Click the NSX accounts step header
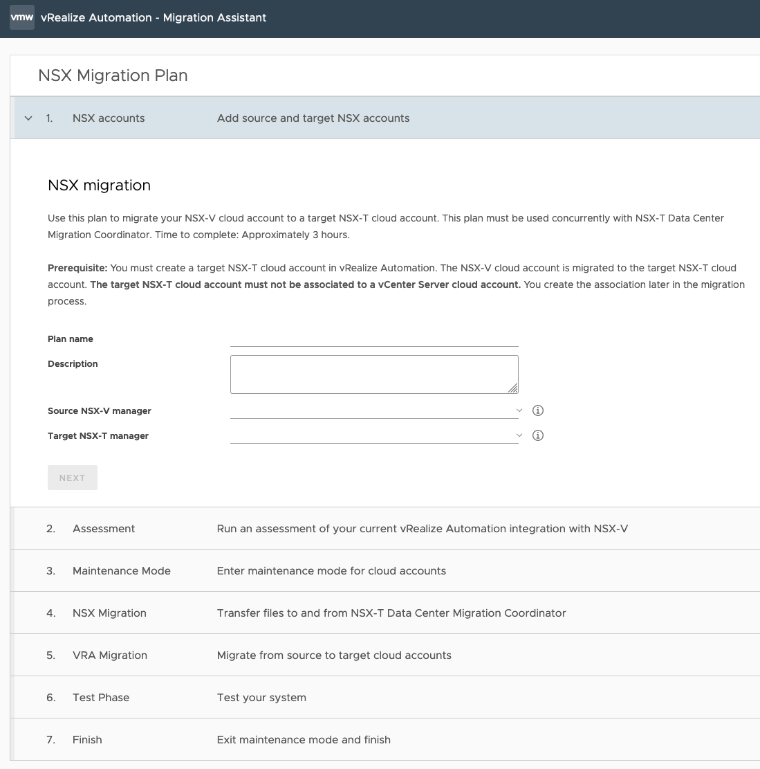The height and width of the screenshot is (769, 760). 109,118
